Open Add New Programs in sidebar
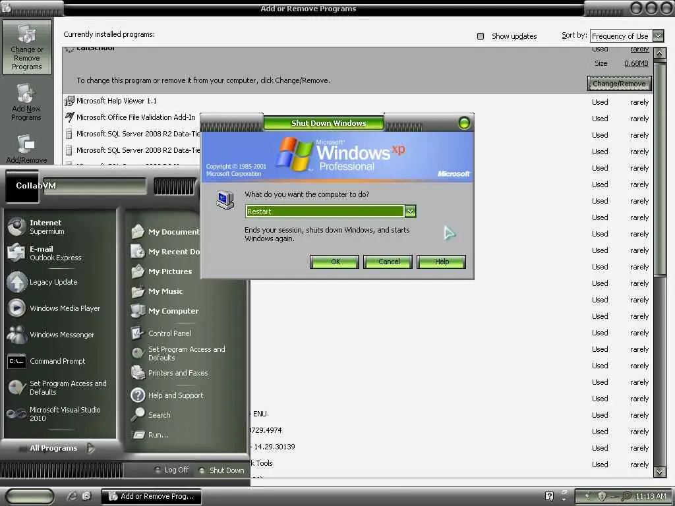The image size is (675, 506). [x=26, y=102]
